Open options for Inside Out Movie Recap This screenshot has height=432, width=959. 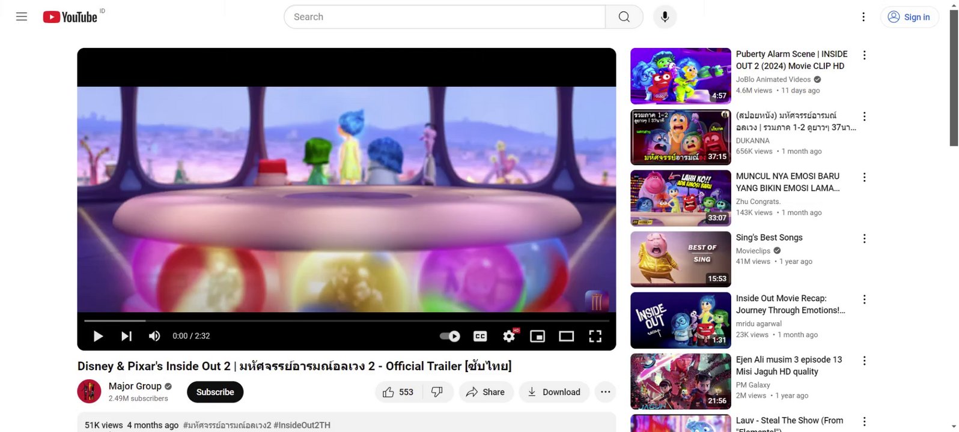864,299
